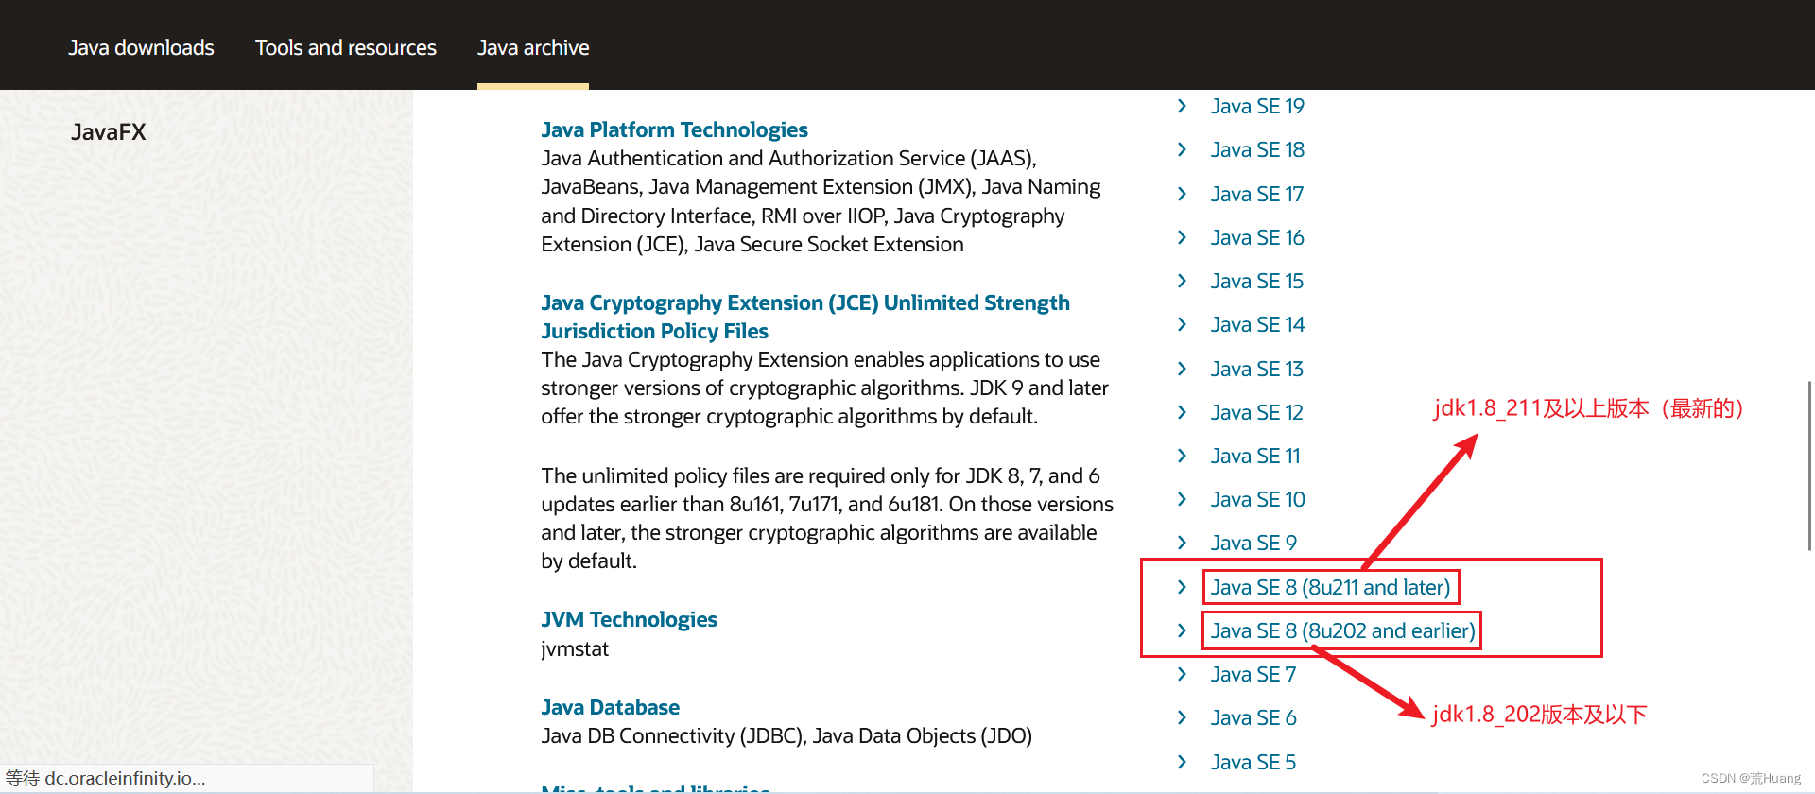Viewport: 1815px width, 794px height.
Task: Click the Java SE 10 link
Action: click(x=1257, y=499)
